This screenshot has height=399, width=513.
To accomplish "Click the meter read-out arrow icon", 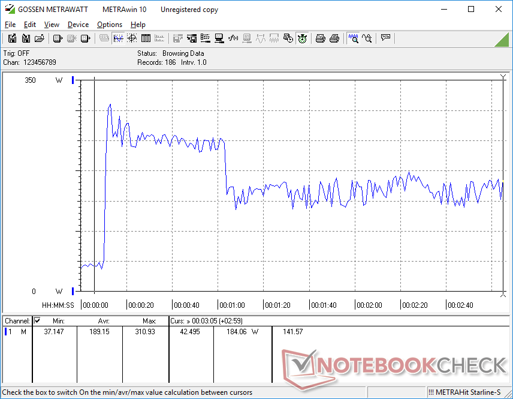I will tap(58, 38).
